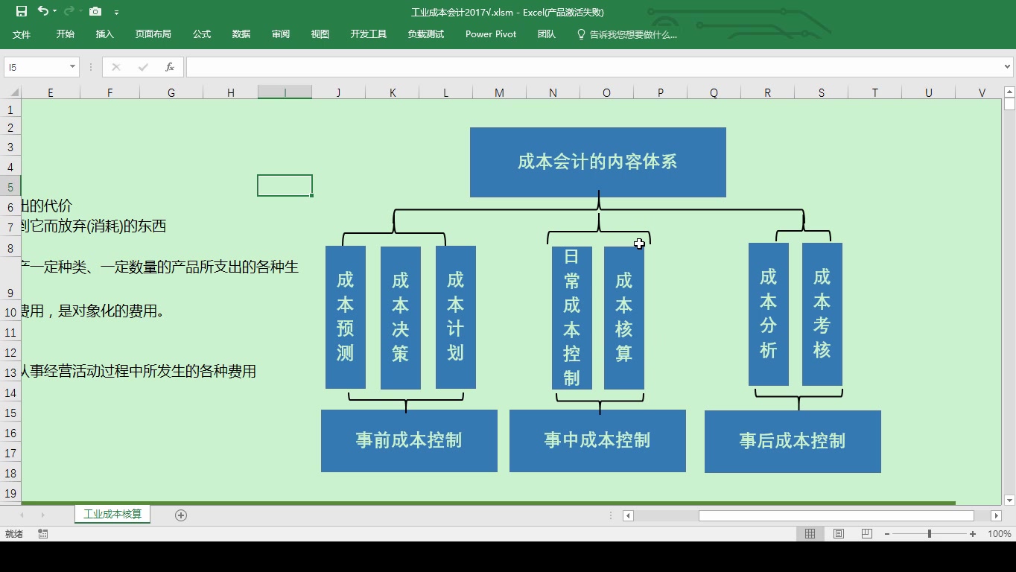Select the 工业成本核算 sheet tab
The image size is (1016, 572).
coord(112,514)
